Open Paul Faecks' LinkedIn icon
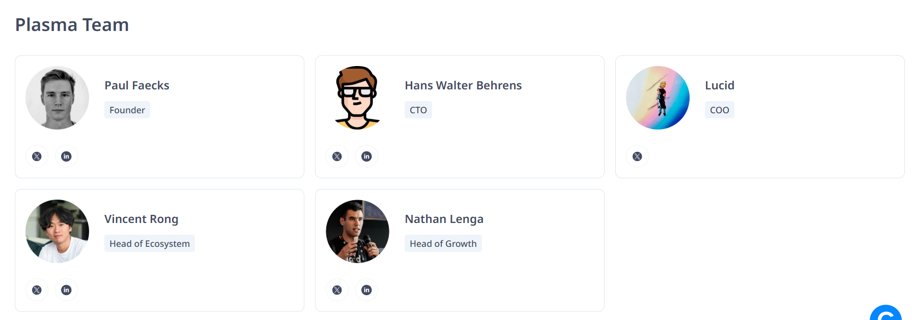Viewport: 912px width, 320px height. [66, 156]
